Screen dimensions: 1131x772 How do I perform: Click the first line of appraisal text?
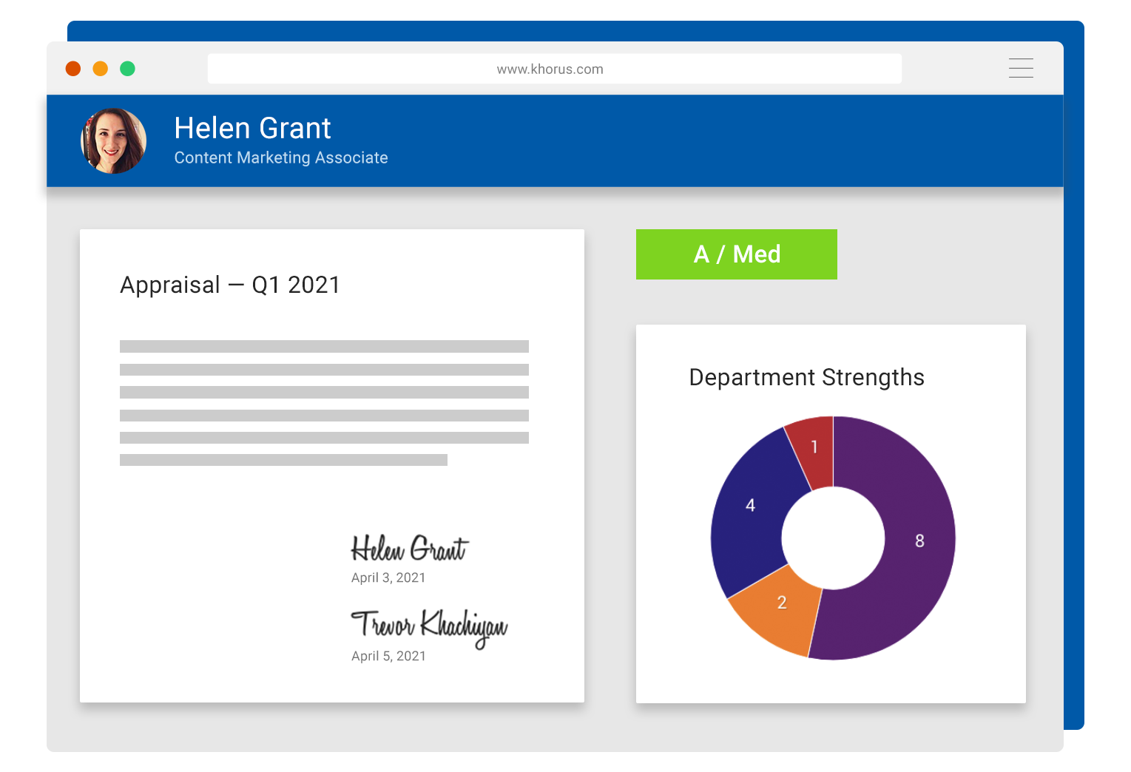[x=324, y=346]
